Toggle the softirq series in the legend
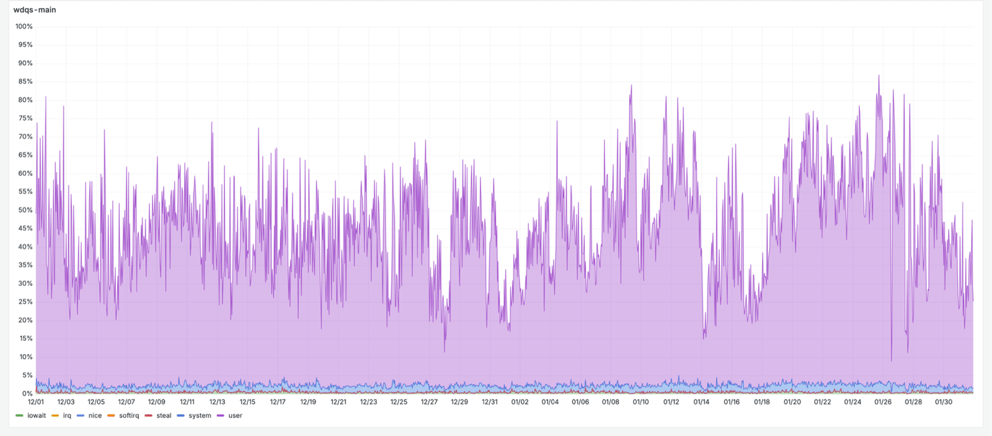Screen dimensions: 992x436 129,416
